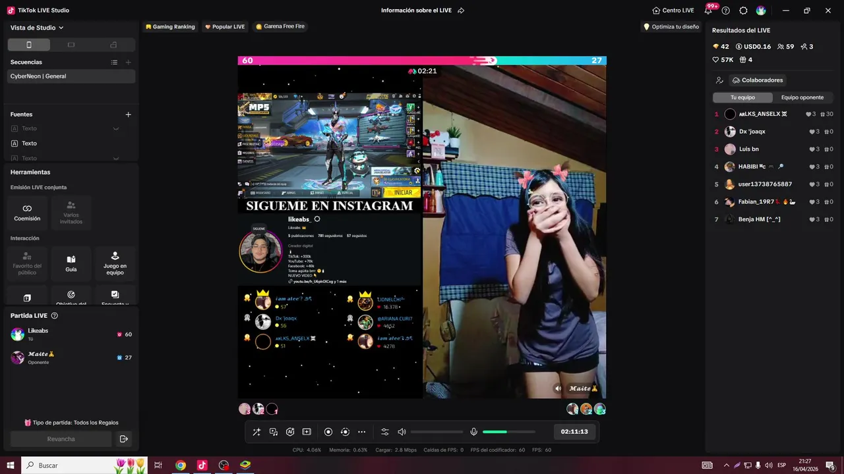844x474 pixels.
Task: Select the dual screen layout mode
Action: (113, 45)
